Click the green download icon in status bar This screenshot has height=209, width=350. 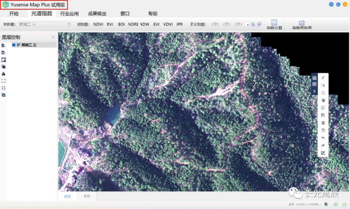[336, 204]
